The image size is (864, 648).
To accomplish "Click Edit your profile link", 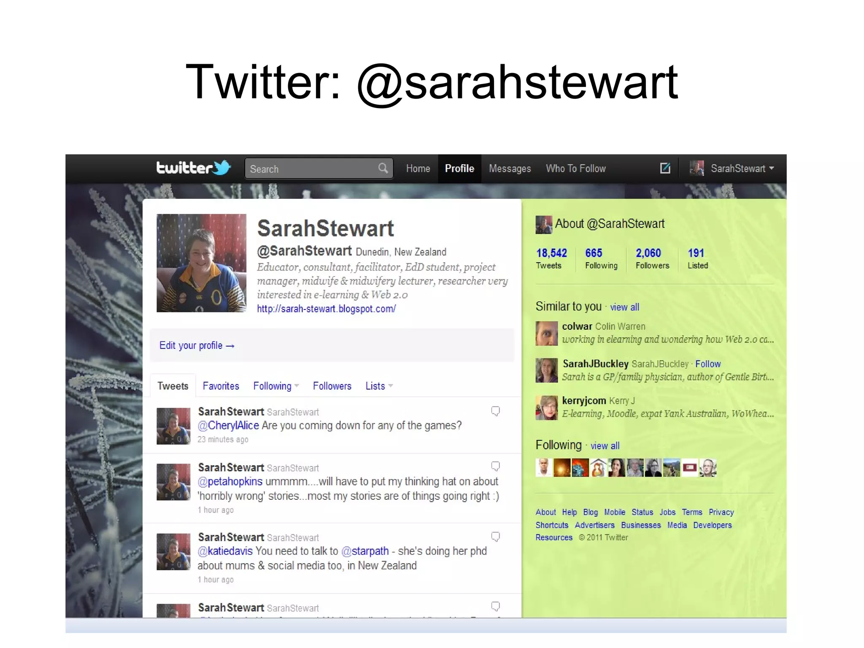I will pos(197,345).
